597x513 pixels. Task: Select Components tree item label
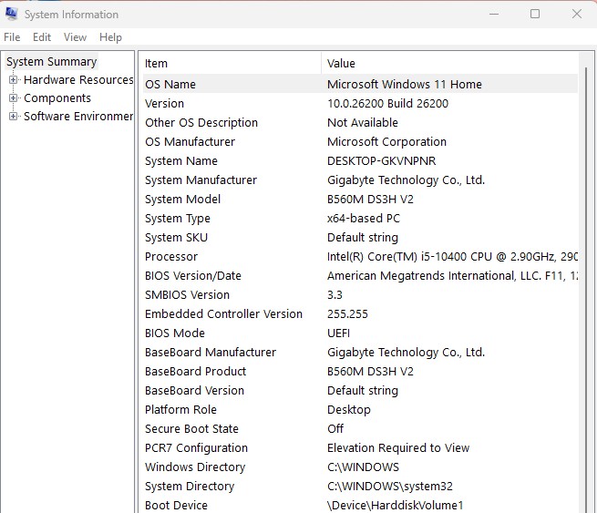coord(57,98)
